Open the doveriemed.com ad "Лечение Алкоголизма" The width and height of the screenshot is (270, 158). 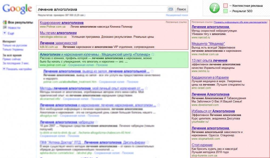[x=210, y=94]
